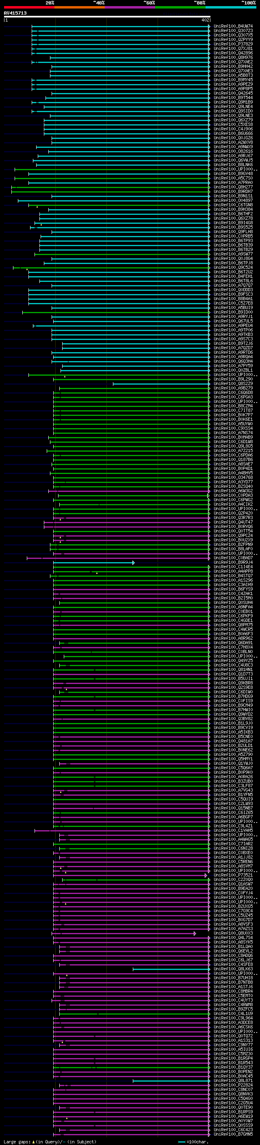This screenshot has width=260, height=1145.
Task: Select hit UniRef100_B9GV48
Action: pos(233,173)
